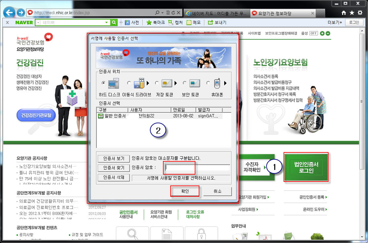Select the 일반 인증서 certificate row
Image resolution: width=368 pixels, height=243 pixels.
pyautogui.click(x=160, y=116)
